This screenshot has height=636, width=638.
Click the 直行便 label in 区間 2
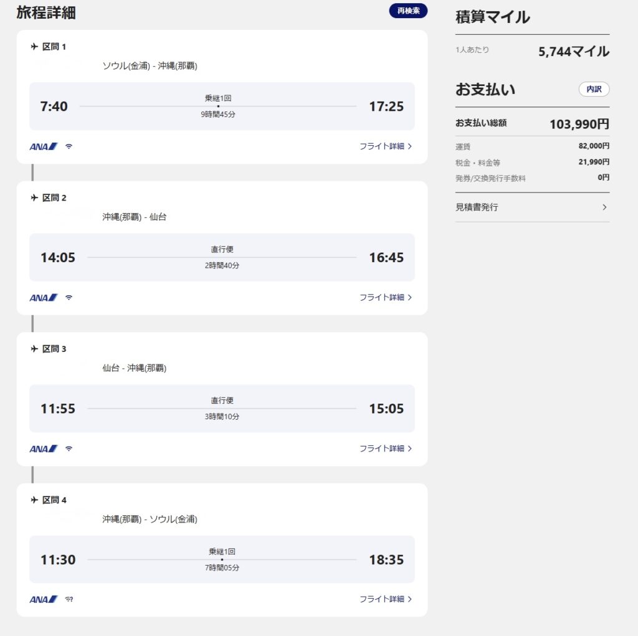(222, 249)
